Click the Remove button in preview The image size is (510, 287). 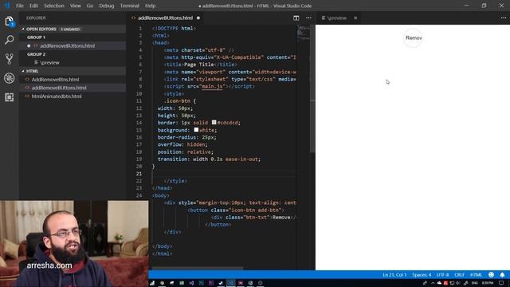click(x=413, y=38)
